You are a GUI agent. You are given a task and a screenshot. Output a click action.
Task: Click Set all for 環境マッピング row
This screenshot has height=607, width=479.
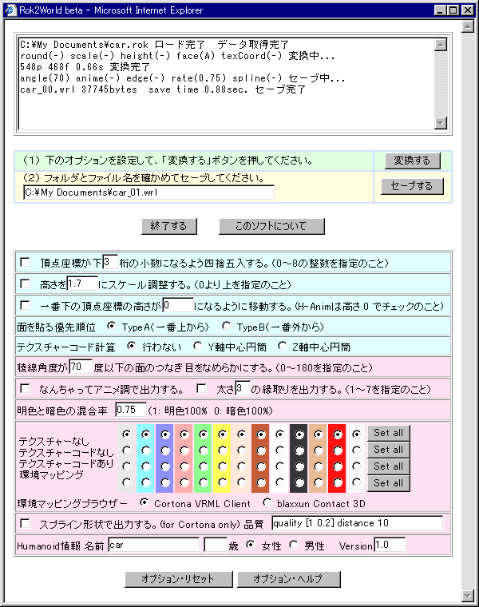pos(389,483)
